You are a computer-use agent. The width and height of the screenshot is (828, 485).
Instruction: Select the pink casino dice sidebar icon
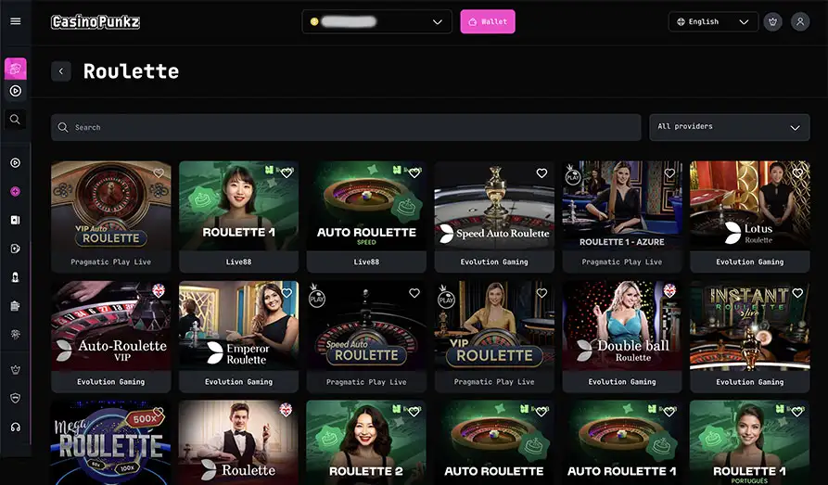click(16, 69)
